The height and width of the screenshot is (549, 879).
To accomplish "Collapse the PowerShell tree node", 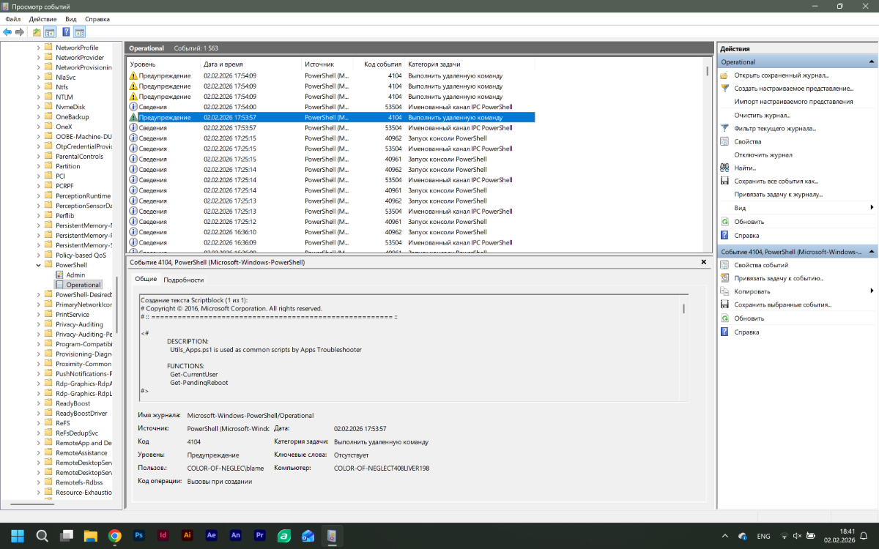I will point(39,265).
